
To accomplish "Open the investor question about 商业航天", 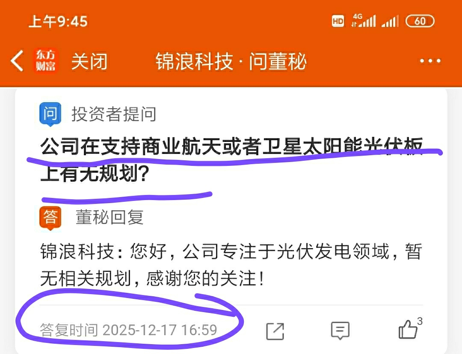I will [231, 159].
